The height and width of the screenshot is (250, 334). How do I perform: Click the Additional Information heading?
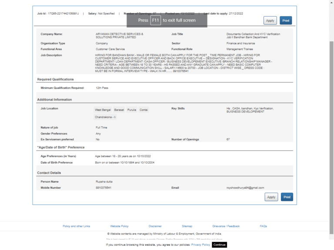pos(54,99)
